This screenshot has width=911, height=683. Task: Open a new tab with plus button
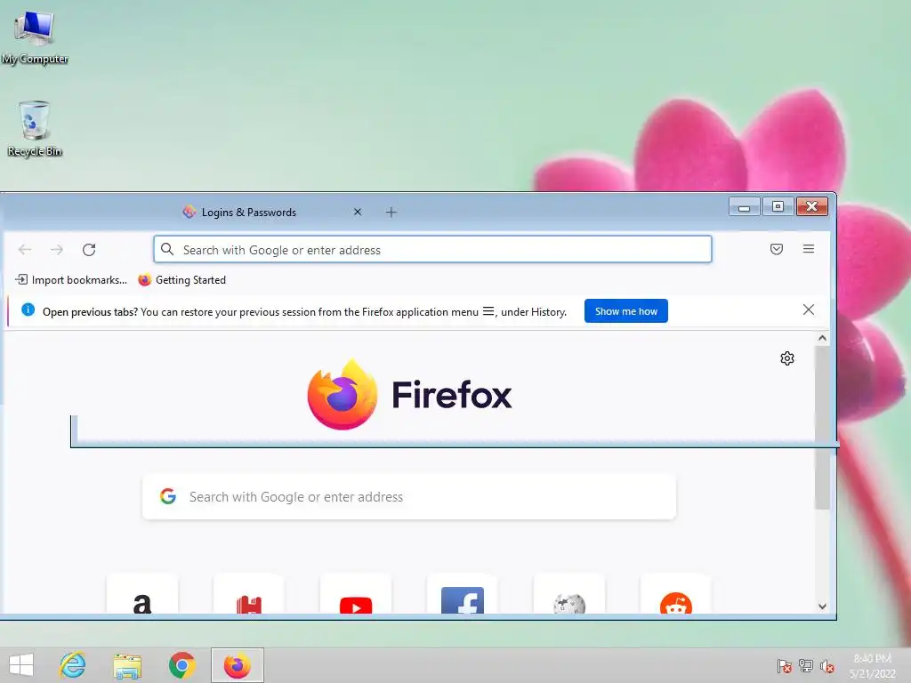(x=391, y=212)
